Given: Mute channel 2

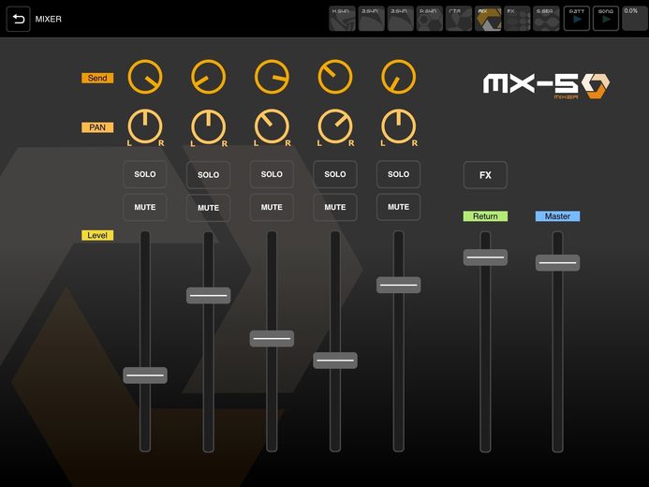Looking at the screenshot, I should pos(208,208).
